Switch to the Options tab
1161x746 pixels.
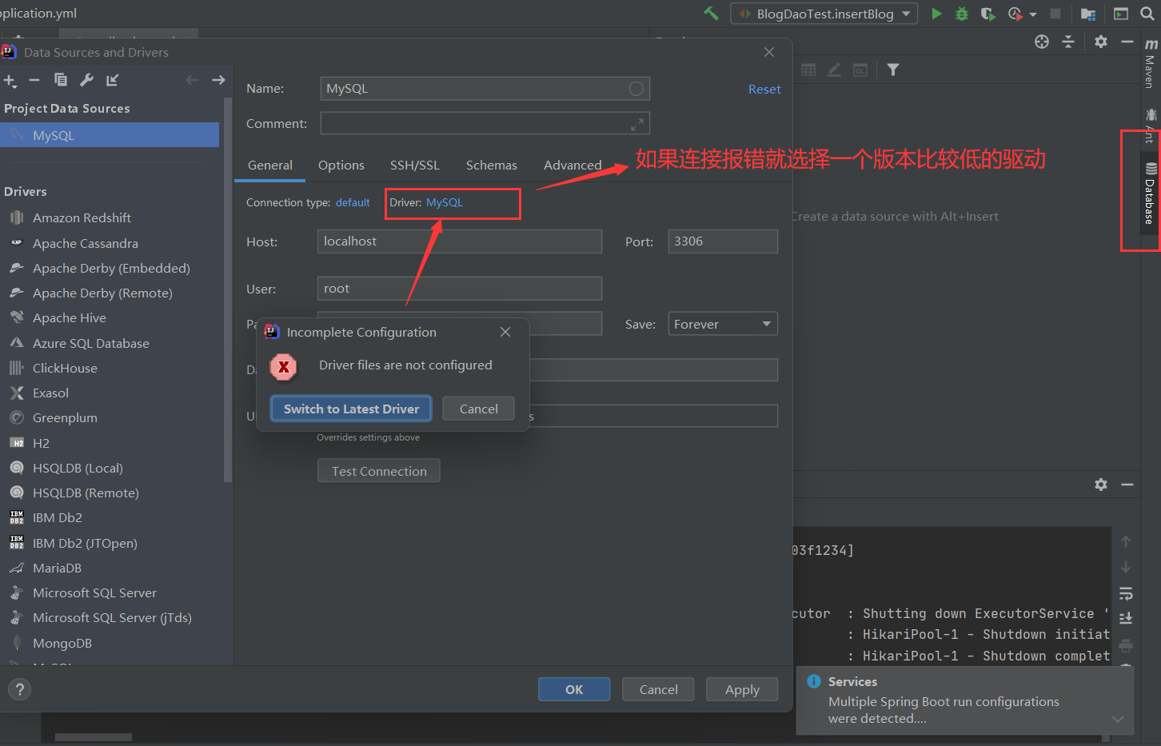(x=341, y=166)
